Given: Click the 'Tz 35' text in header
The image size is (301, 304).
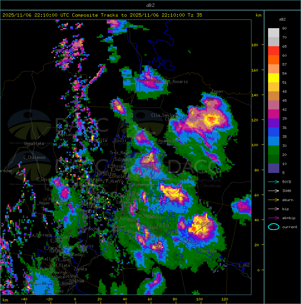Looking at the screenshot, I should (x=195, y=15).
